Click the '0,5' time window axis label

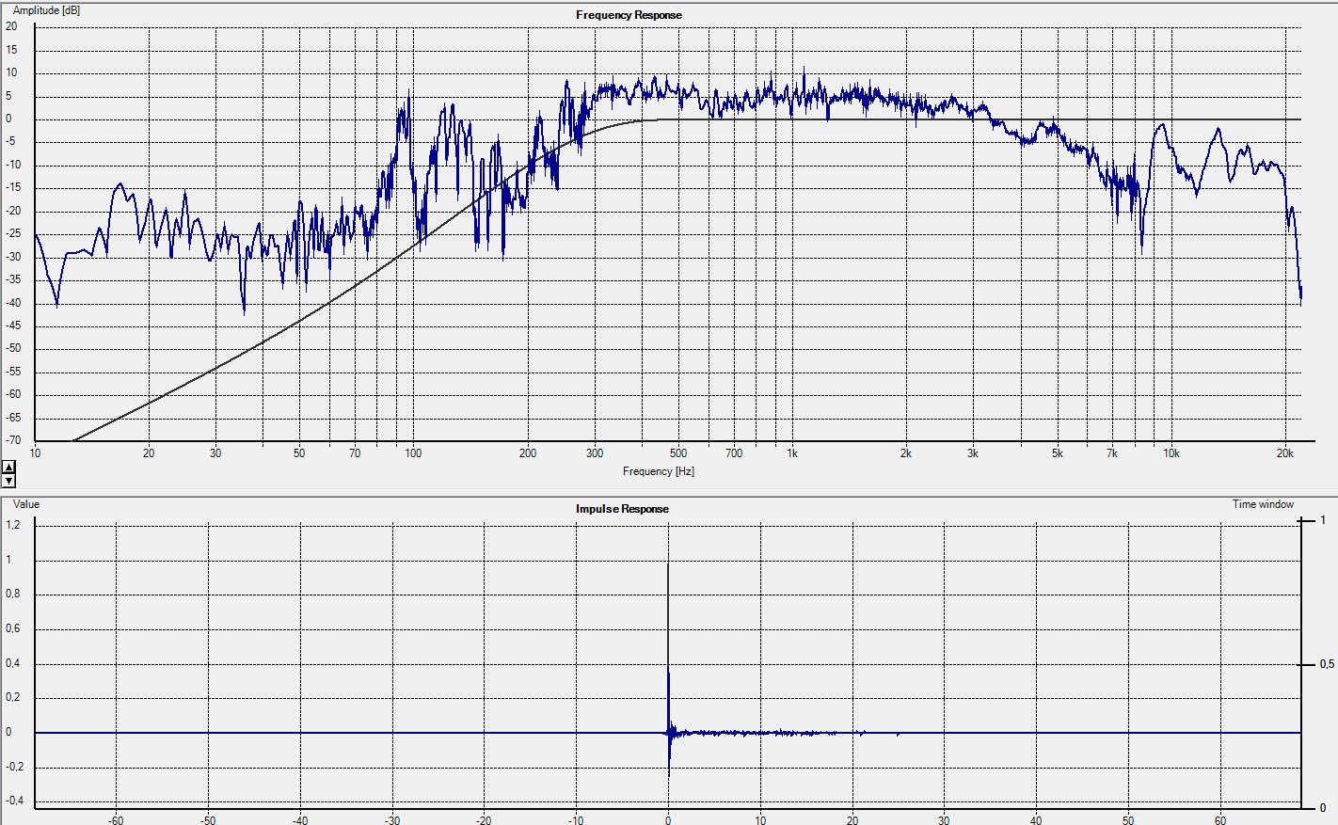click(1327, 665)
